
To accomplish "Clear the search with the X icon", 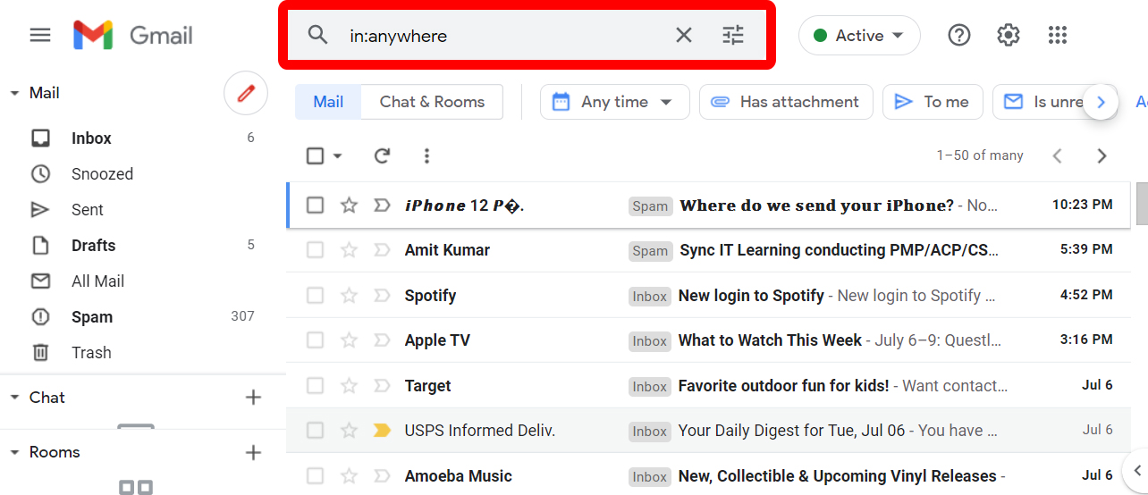I will (683, 35).
